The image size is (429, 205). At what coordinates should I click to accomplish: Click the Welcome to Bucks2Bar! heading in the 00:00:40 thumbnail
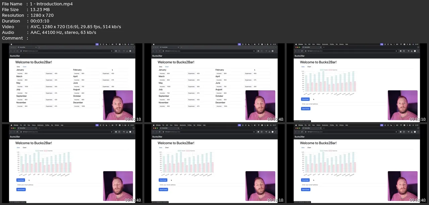tap(176, 62)
